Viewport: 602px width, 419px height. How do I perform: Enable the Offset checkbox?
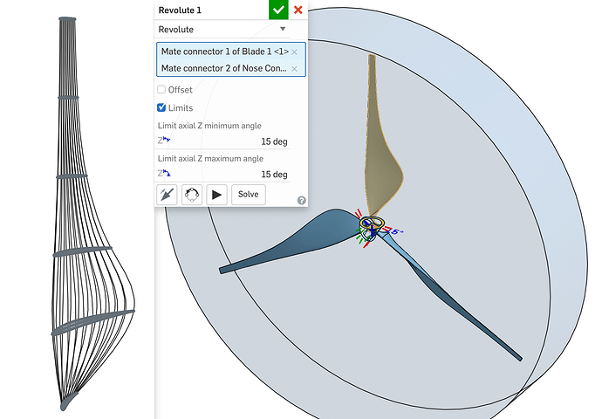(161, 90)
